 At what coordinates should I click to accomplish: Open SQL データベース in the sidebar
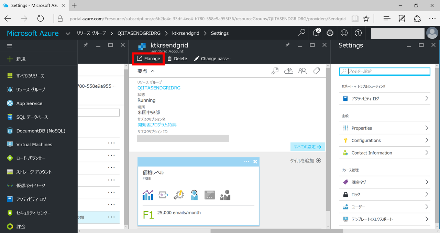coord(39,117)
